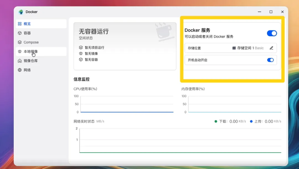This screenshot has width=299, height=169.
Task: Open the Compose section
Action: [41, 42]
